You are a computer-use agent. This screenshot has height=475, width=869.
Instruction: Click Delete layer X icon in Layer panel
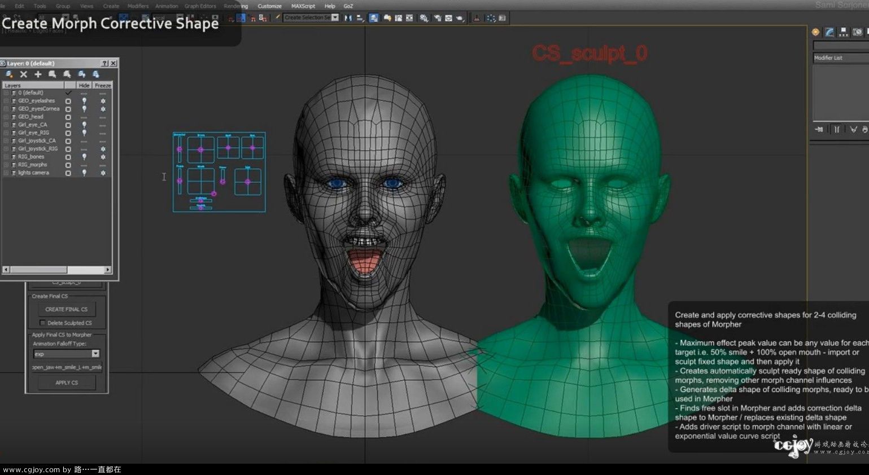click(24, 74)
